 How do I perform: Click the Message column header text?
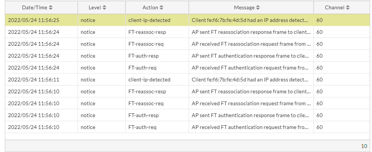point(244,7)
